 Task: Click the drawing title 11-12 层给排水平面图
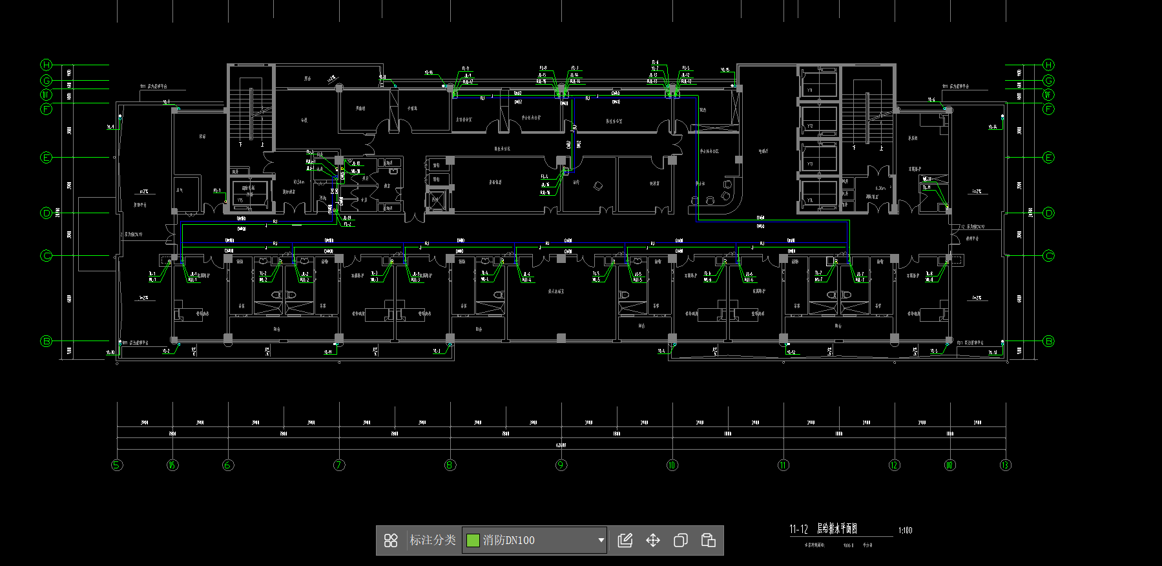click(824, 529)
